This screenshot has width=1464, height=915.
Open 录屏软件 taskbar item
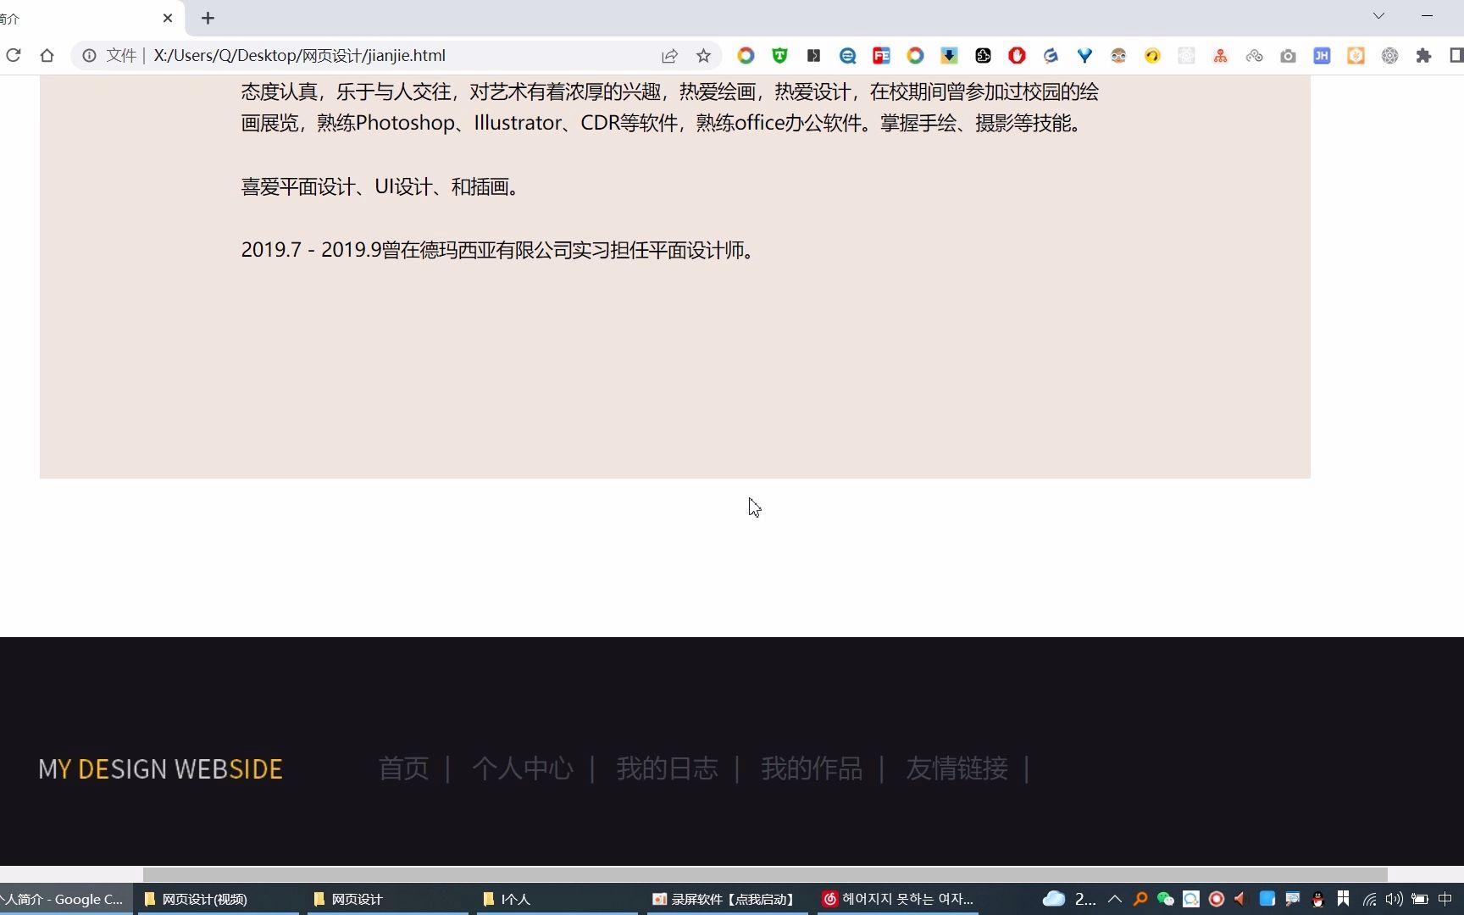[x=727, y=899]
